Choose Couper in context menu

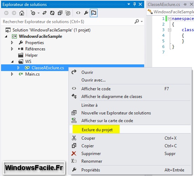(x=130, y=138)
